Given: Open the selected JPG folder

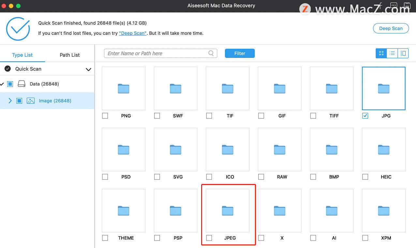Looking at the screenshot, I should pos(384,88).
